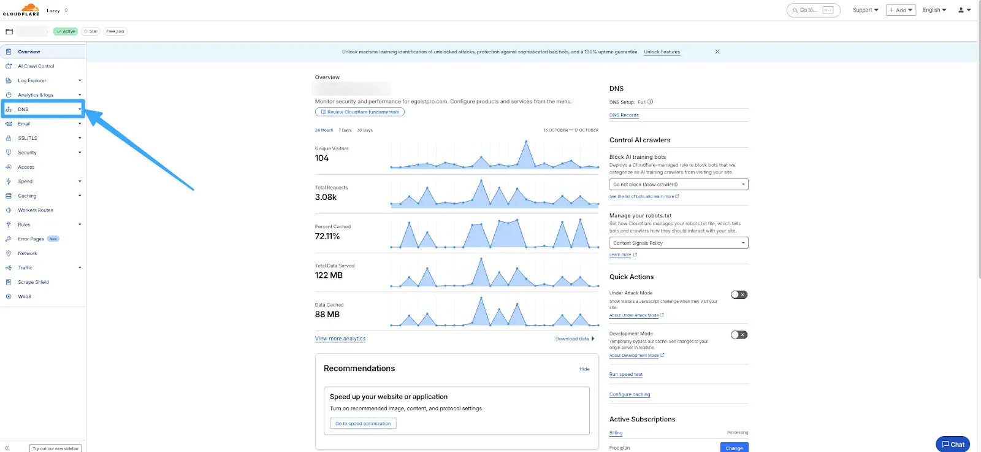Image resolution: width=981 pixels, height=452 pixels.
Task: Star this domain
Action: pyautogui.click(x=91, y=31)
